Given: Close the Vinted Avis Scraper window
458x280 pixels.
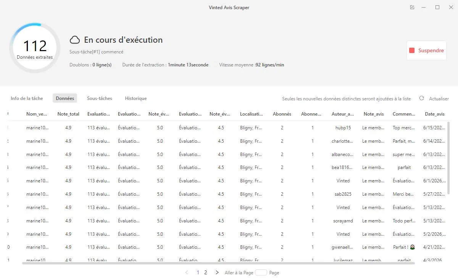Looking at the screenshot, I should [x=451, y=7].
